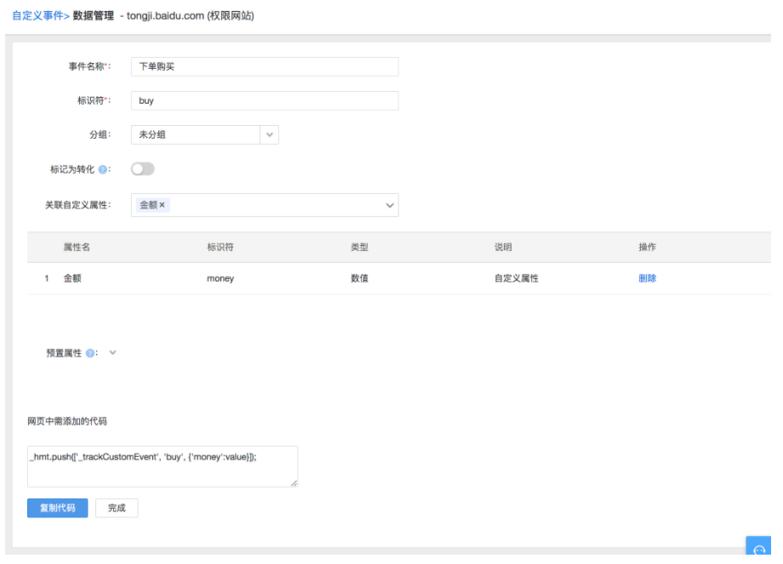
Task: Expand the 预置属性 section chevron
Action: (112, 352)
